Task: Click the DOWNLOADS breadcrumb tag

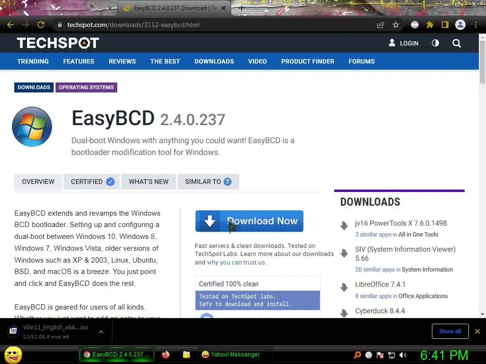Action: tap(34, 87)
